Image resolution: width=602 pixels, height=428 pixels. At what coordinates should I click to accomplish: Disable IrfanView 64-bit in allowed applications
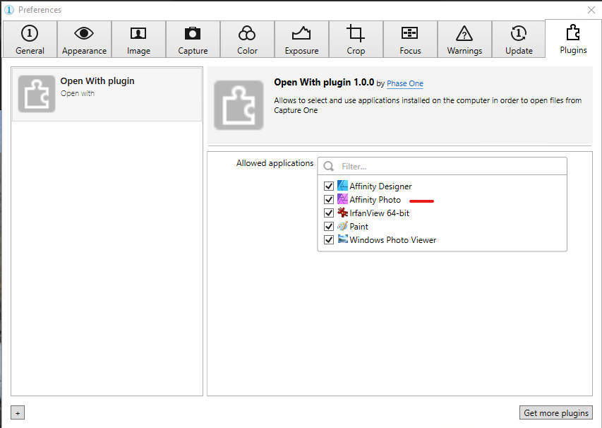[x=328, y=213]
